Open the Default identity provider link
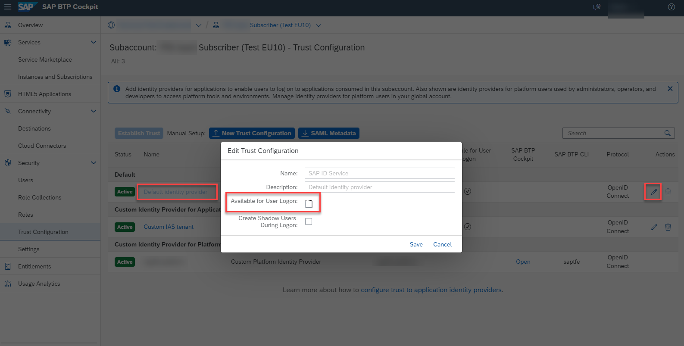684x346 pixels. tap(175, 192)
